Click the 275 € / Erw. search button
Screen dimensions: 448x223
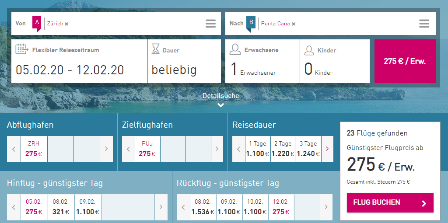click(405, 61)
